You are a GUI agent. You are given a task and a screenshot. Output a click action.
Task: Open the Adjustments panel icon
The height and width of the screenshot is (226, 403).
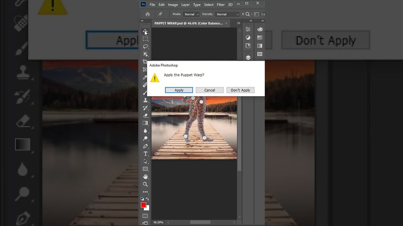click(x=248, y=37)
